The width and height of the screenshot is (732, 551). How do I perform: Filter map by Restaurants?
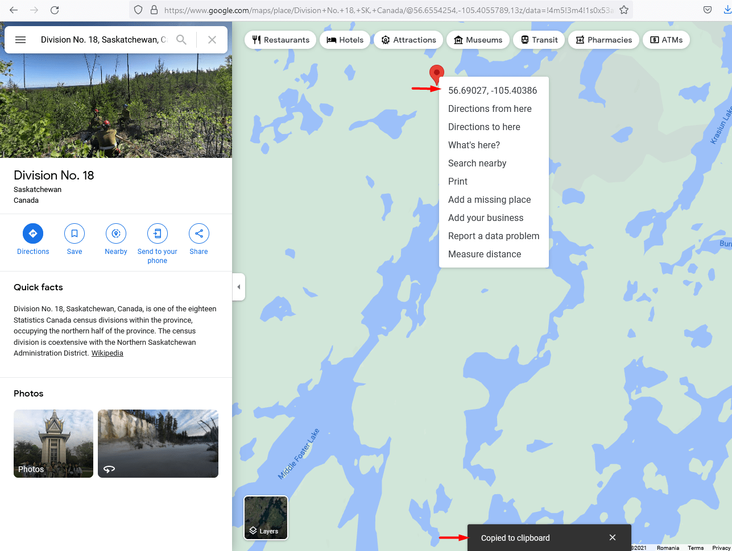tap(280, 40)
